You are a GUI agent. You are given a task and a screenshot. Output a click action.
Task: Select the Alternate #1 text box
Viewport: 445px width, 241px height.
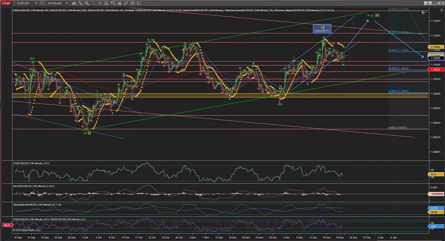pos(324,29)
